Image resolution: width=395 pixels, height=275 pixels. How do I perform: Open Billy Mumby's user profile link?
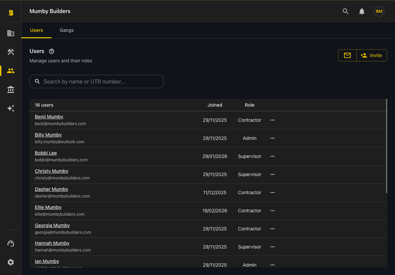48,135
